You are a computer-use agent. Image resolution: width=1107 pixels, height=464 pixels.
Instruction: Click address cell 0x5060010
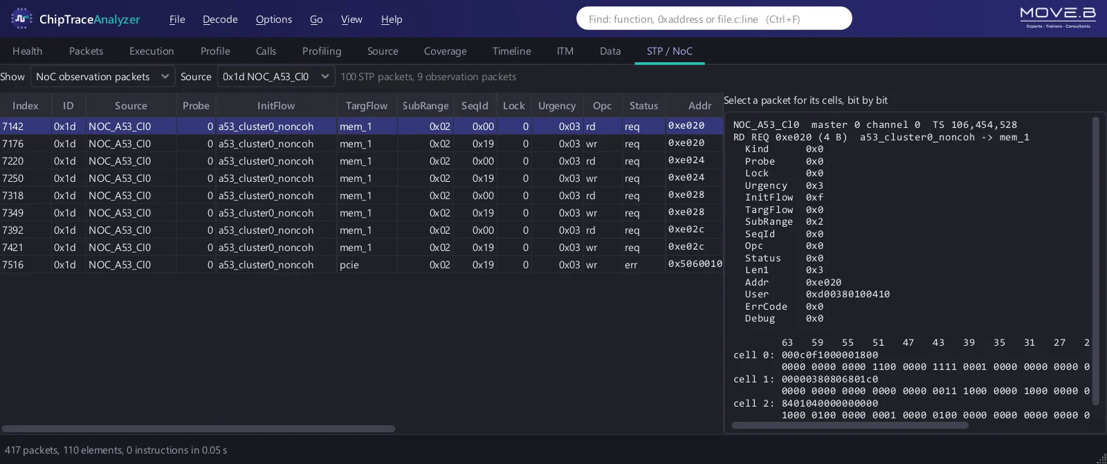pos(695,264)
